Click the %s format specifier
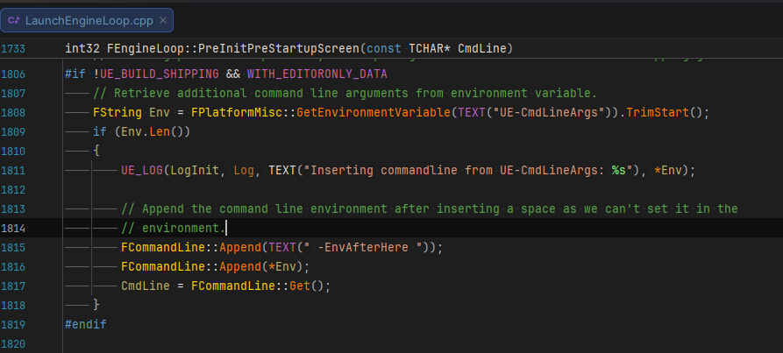The height and width of the screenshot is (353, 783). [x=619, y=171]
